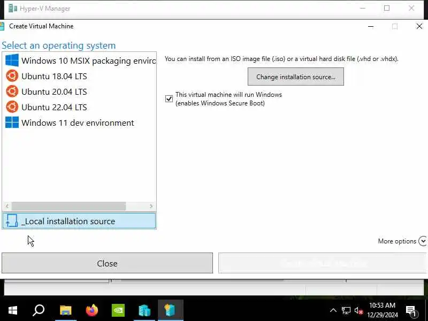This screenshot has width=428, height=321.
Task: Open the clock and date flyout
Action: click(x=383, y=310)
